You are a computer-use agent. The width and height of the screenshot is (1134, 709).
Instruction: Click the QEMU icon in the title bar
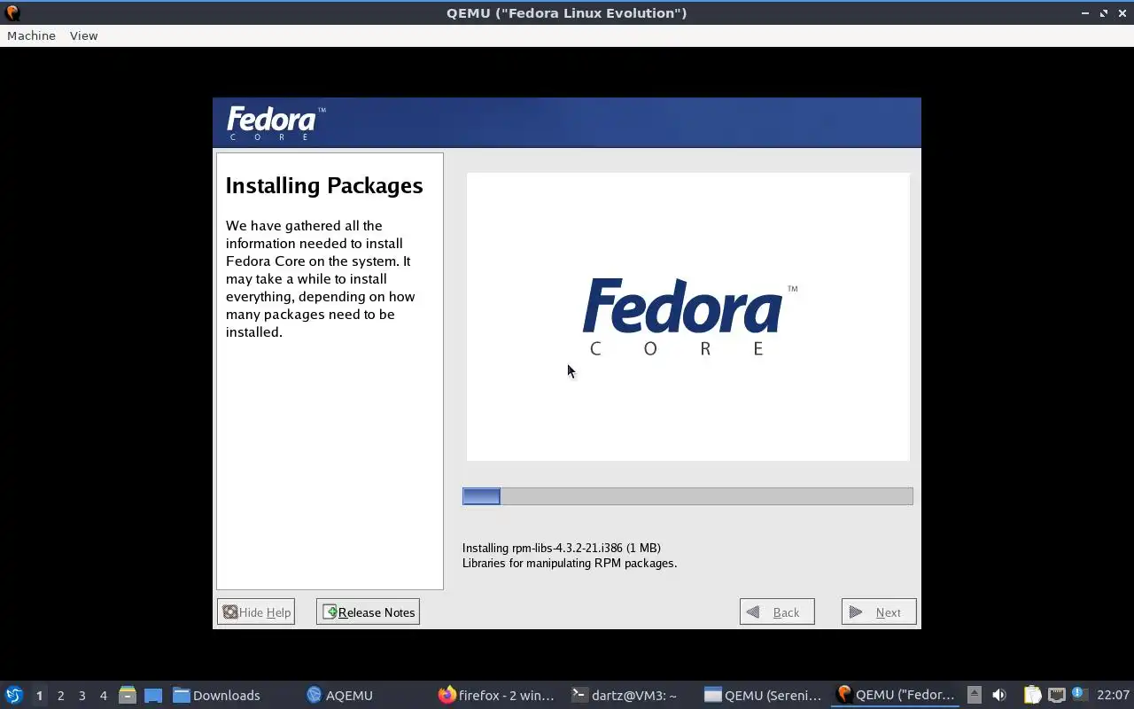click(12, 12)
